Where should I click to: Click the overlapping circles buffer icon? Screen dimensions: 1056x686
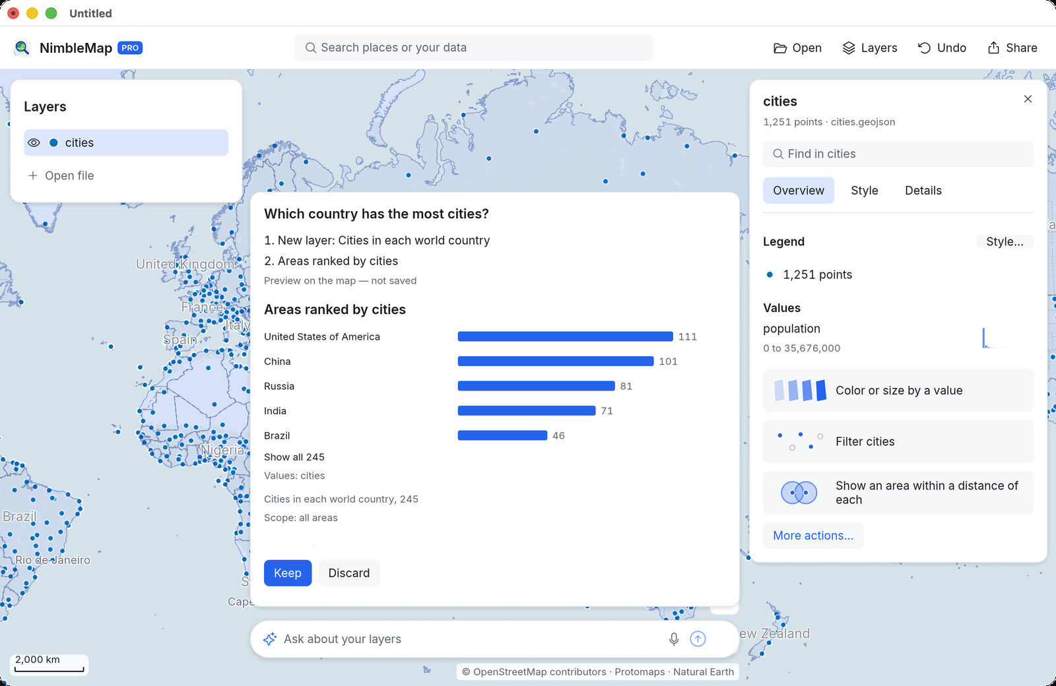tap(799, 493)
